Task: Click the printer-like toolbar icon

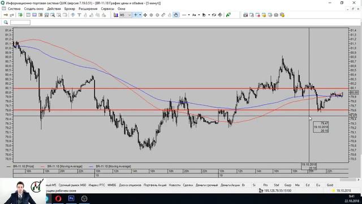Action: click(x=276, y=15)
